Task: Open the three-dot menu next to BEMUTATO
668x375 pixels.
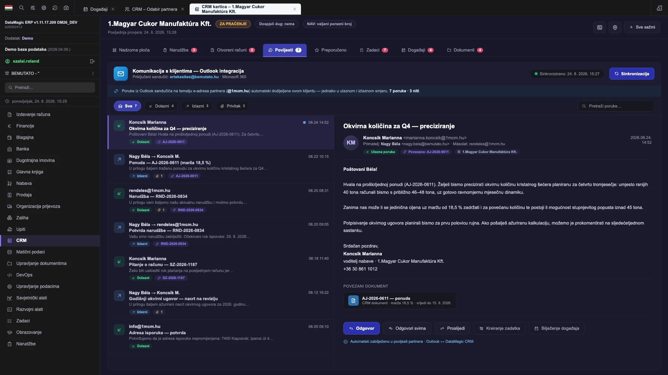Action: [x=93, y=73]
